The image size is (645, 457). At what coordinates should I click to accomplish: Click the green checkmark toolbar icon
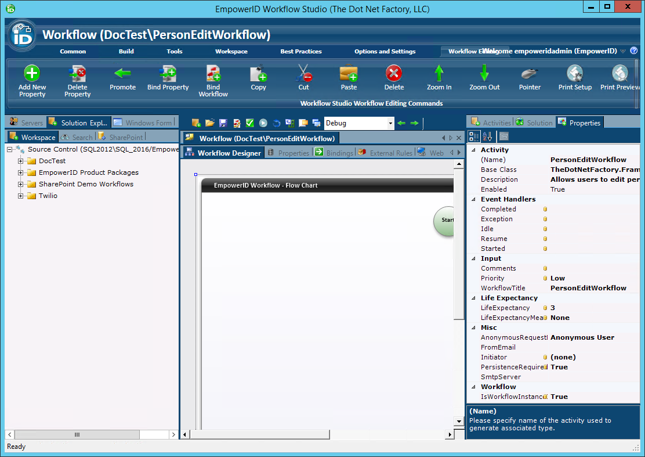tap(250, 123)
